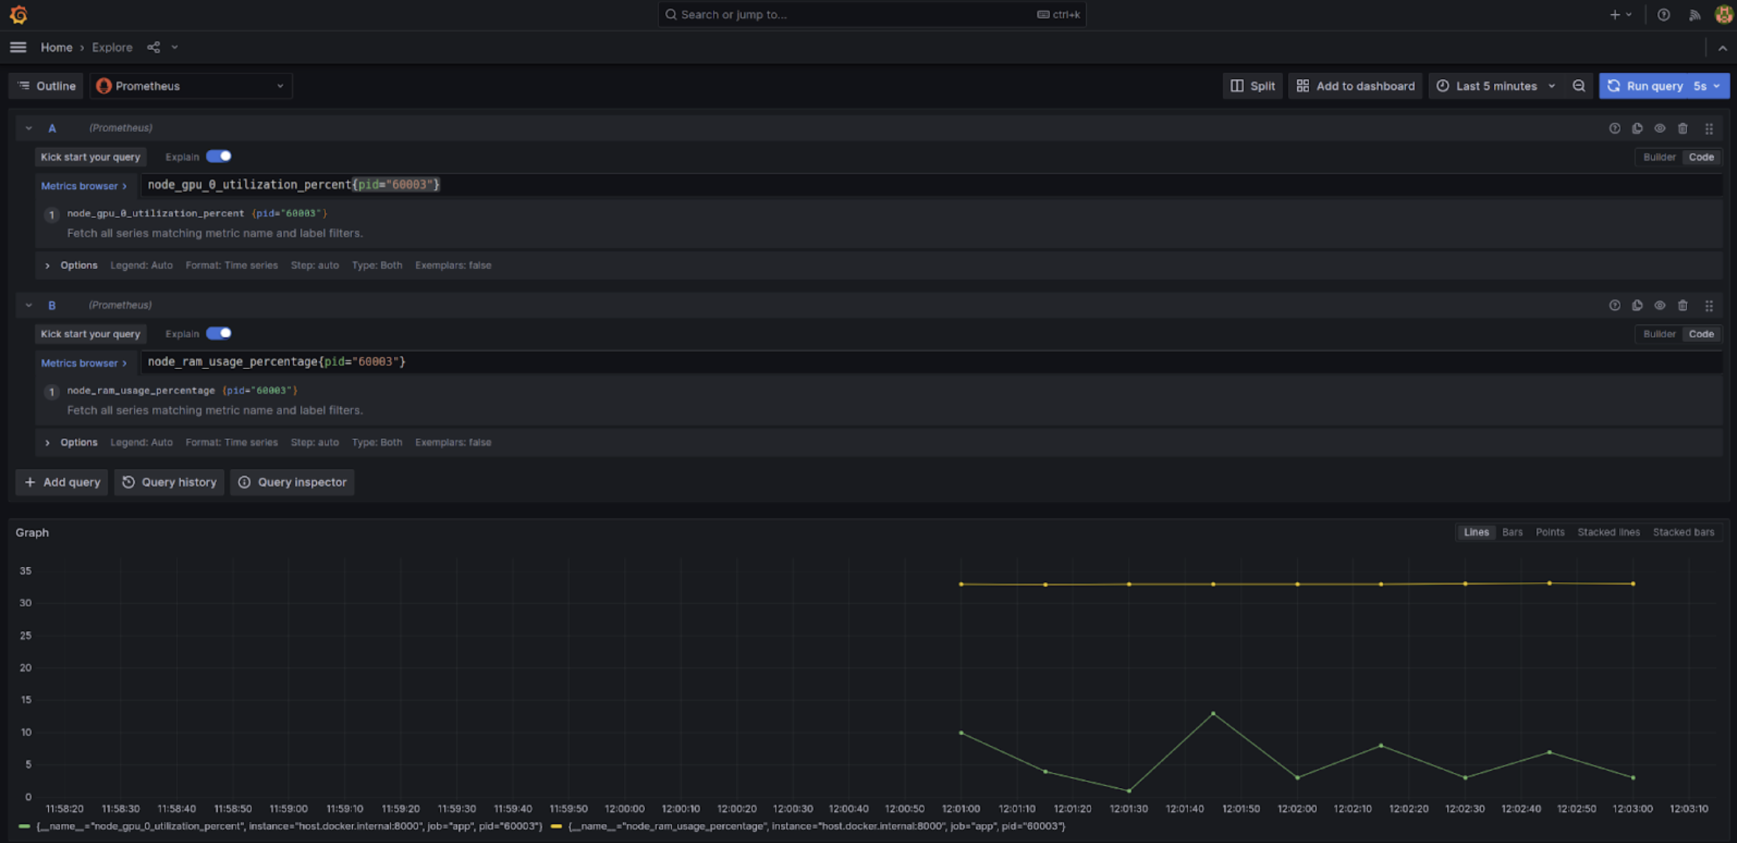Click the Prometheus data source icon
The width and height of the screenshot is (1737, 843).
click(104, 86)
